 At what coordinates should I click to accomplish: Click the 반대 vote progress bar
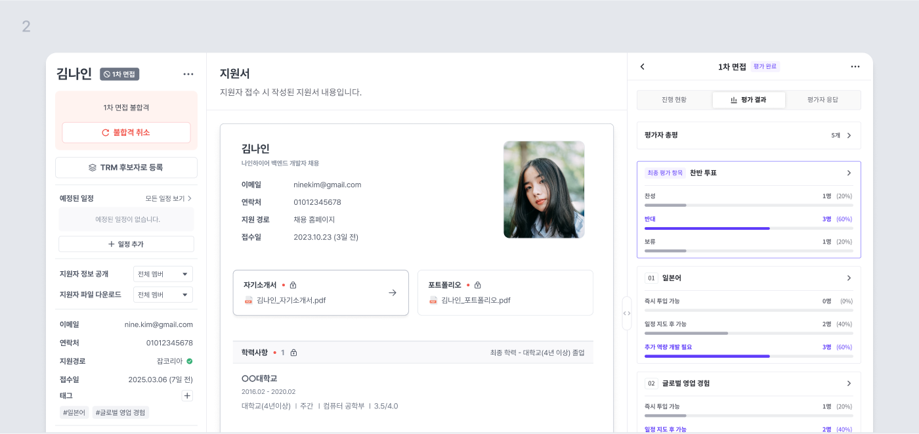[x=748, y=228]
